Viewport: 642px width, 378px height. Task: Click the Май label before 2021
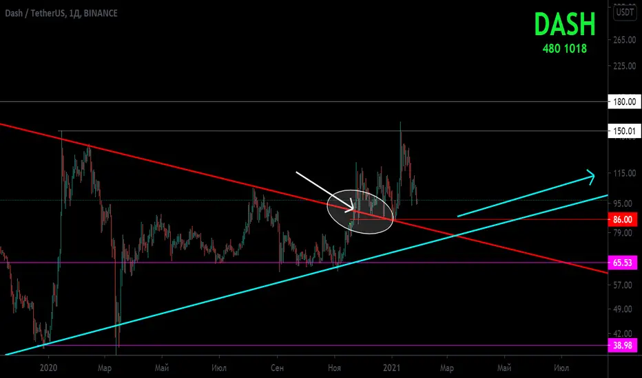(162, 368)
